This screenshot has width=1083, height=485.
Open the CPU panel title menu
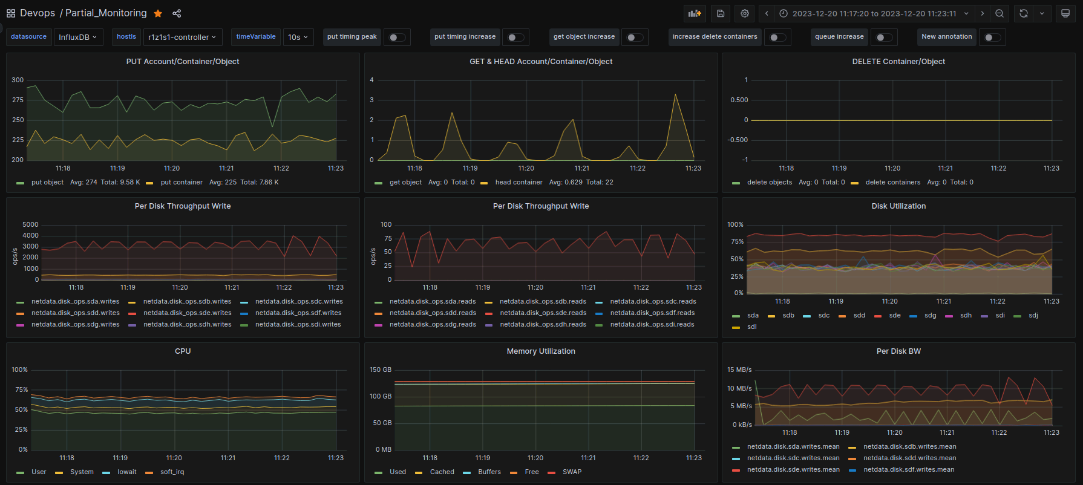coord(183,351)
